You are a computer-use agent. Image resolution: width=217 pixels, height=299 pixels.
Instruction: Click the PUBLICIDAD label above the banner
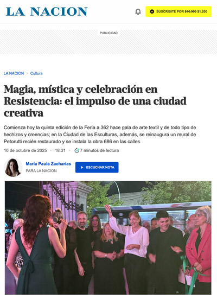tap(108, 33)
